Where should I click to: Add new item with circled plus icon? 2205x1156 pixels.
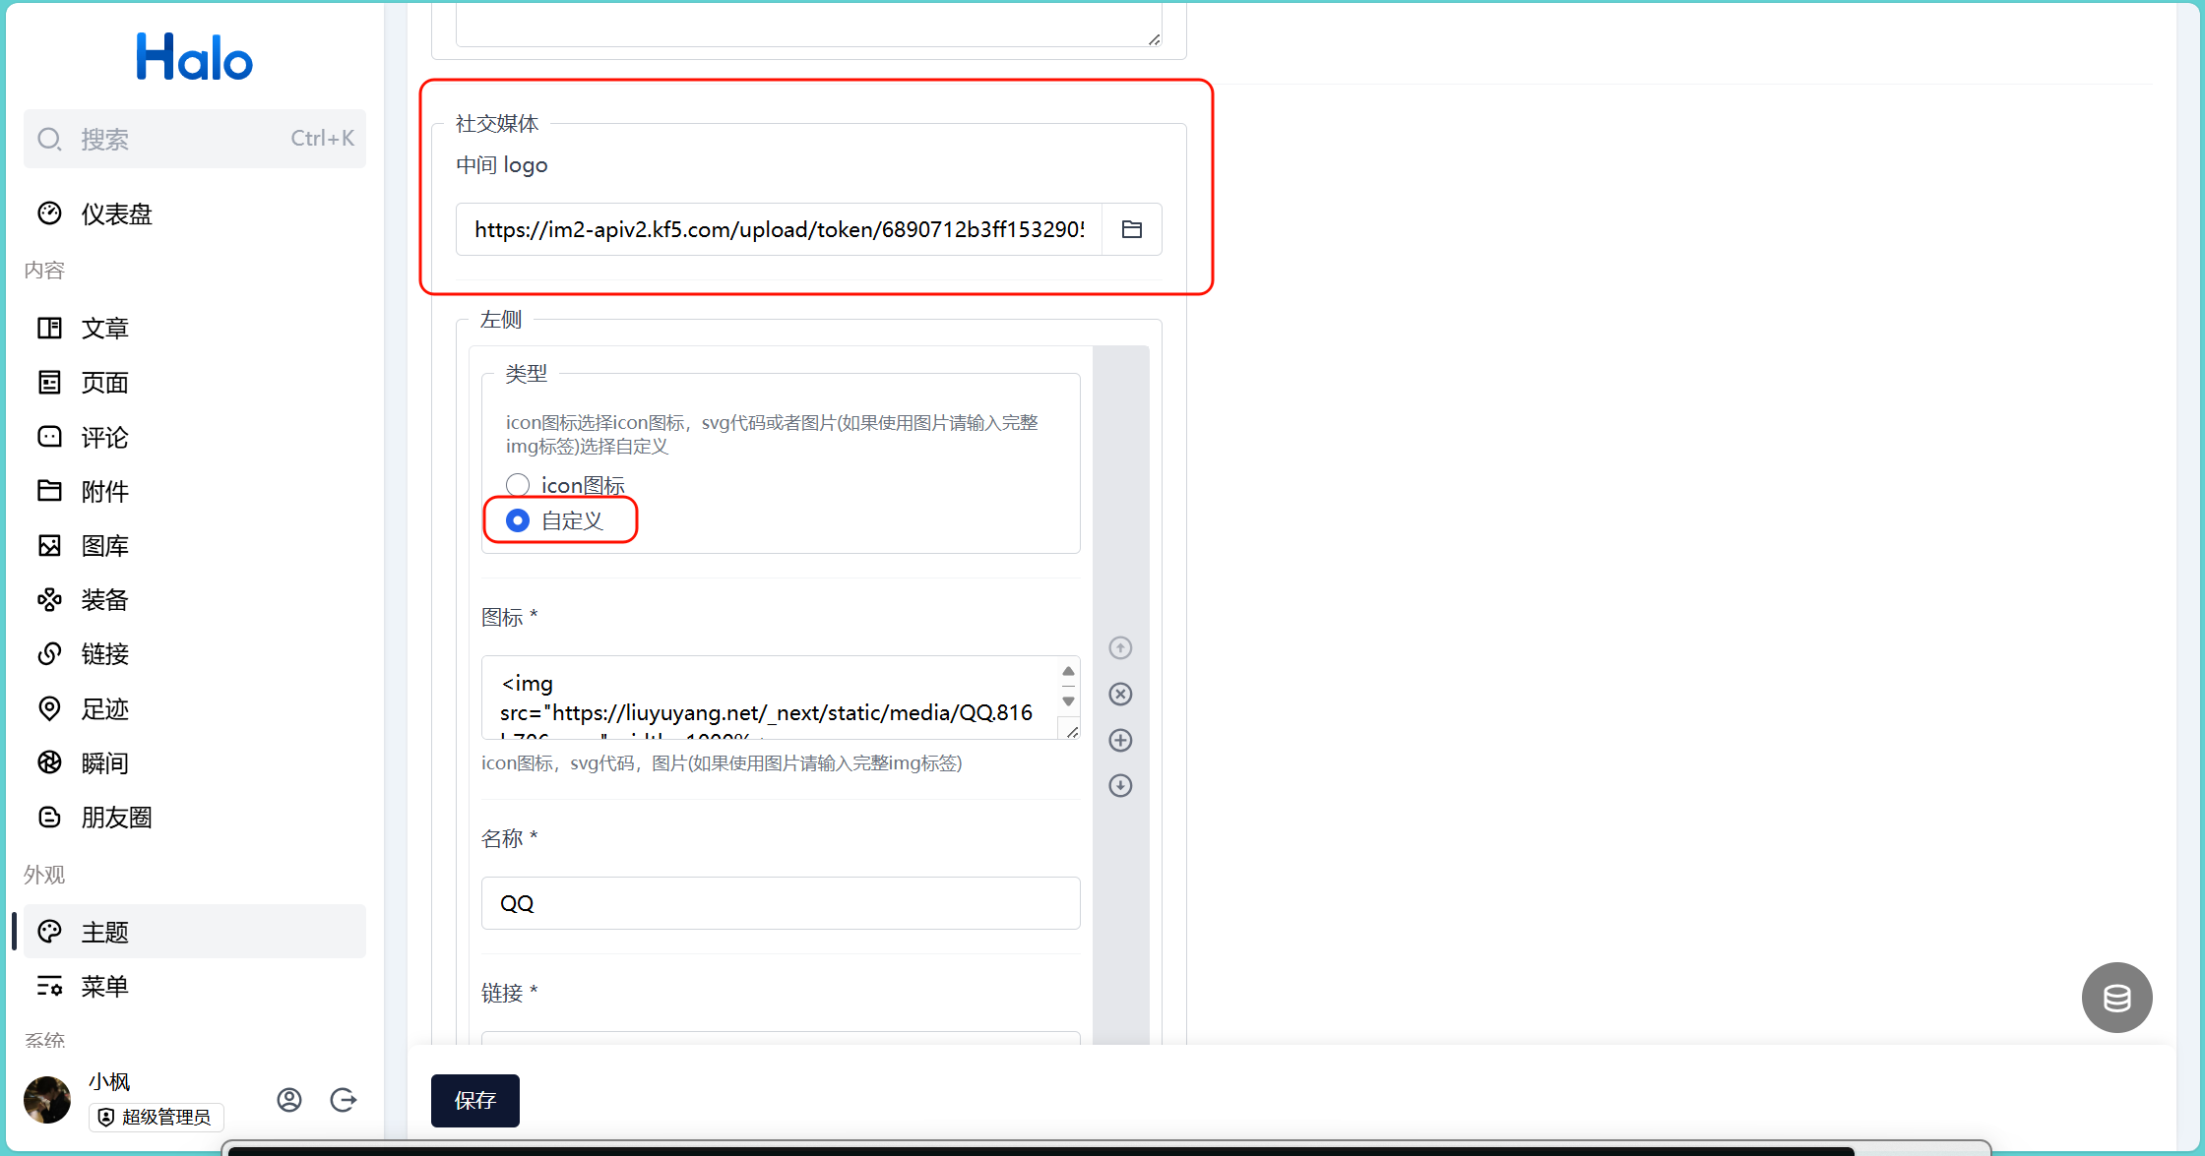pyautogui.click(x=1120, y=740)
